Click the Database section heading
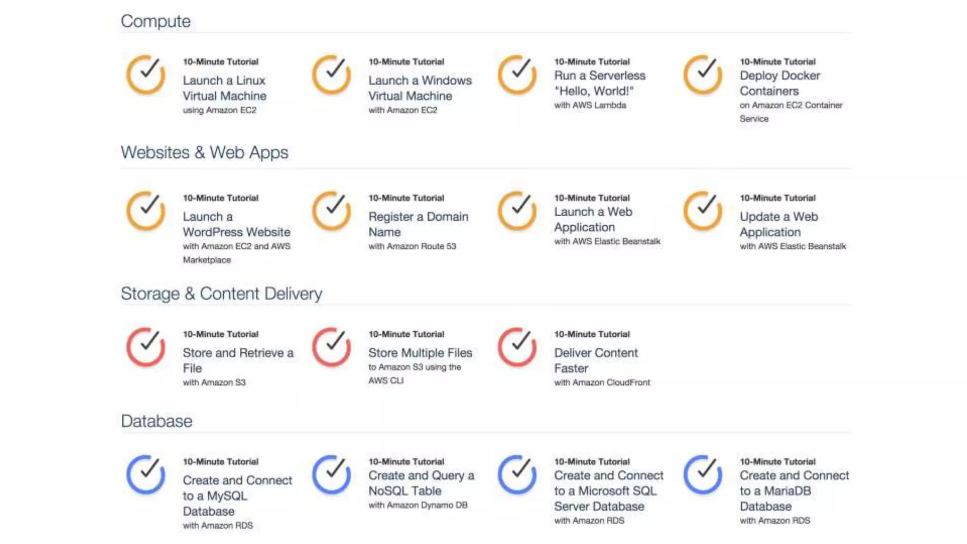This screenshot has width=967, height=544. [156, 421]
